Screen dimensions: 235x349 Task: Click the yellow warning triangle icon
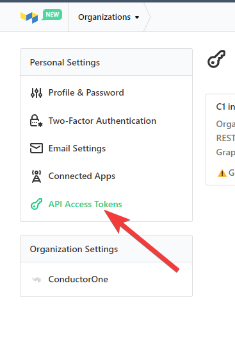222,173
